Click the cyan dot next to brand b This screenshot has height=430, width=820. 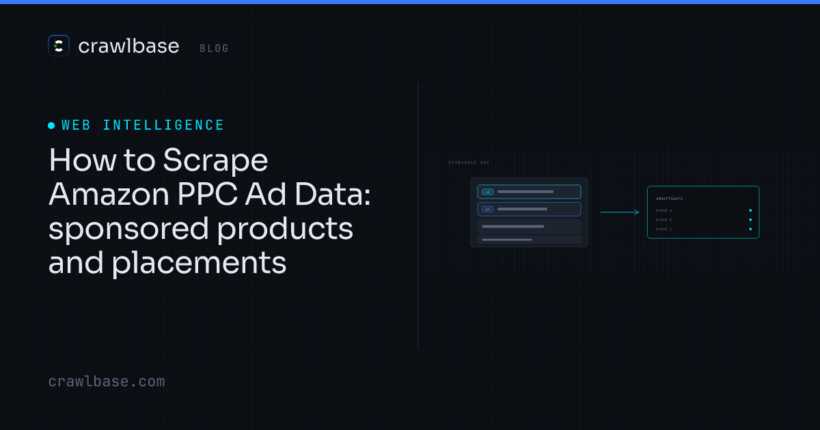(x=750, y=220)
